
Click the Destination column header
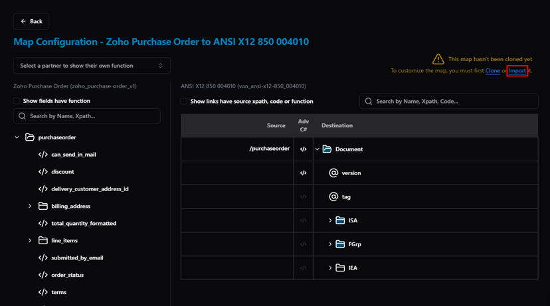click(337, 125)
